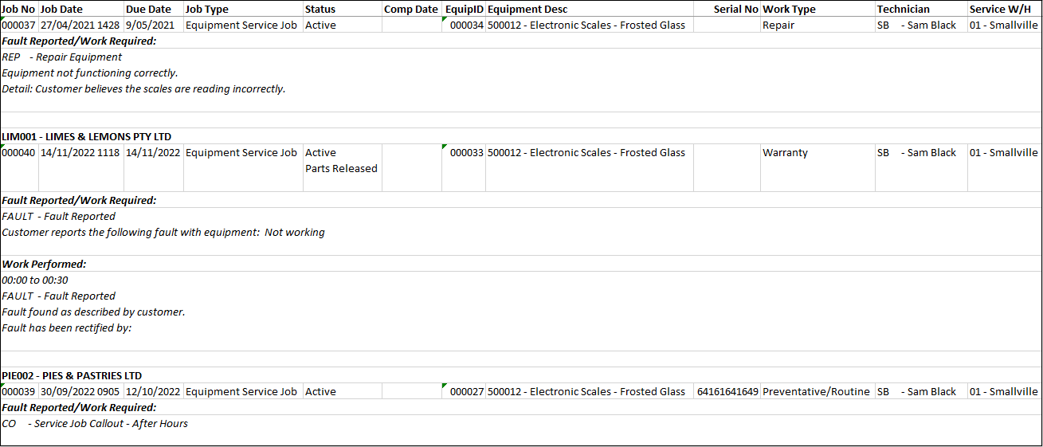Select equipment ID 000027 cell
The height and width of the screenshot is (447, 1043).
coord(466,392)
